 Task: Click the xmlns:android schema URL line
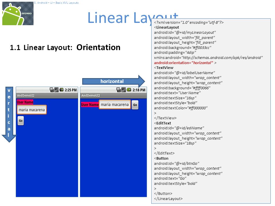pos(208,58)
